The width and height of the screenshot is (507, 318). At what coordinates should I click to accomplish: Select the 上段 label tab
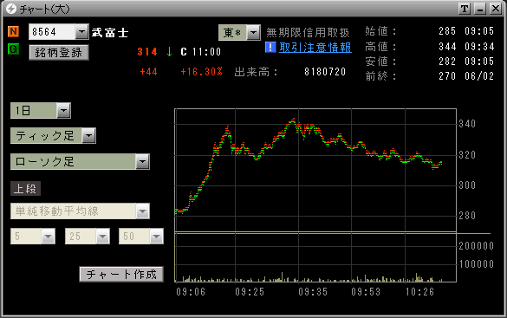point(25,188)
